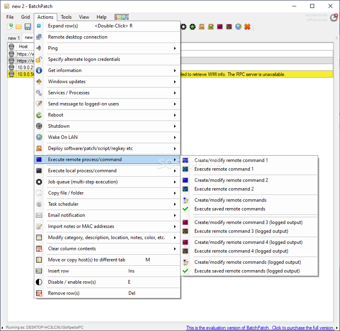Click the Windows updates colored icon
This screenshot has height=331, width=340.
pos(39,82)
